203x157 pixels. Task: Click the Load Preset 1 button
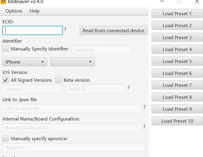[177, 14]
